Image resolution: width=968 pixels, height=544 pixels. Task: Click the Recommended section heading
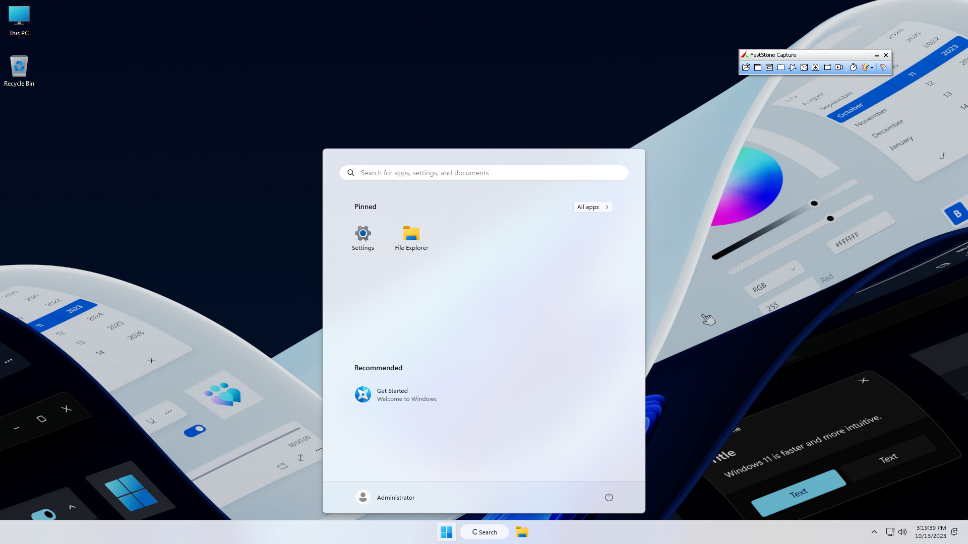tap(378, 368)
